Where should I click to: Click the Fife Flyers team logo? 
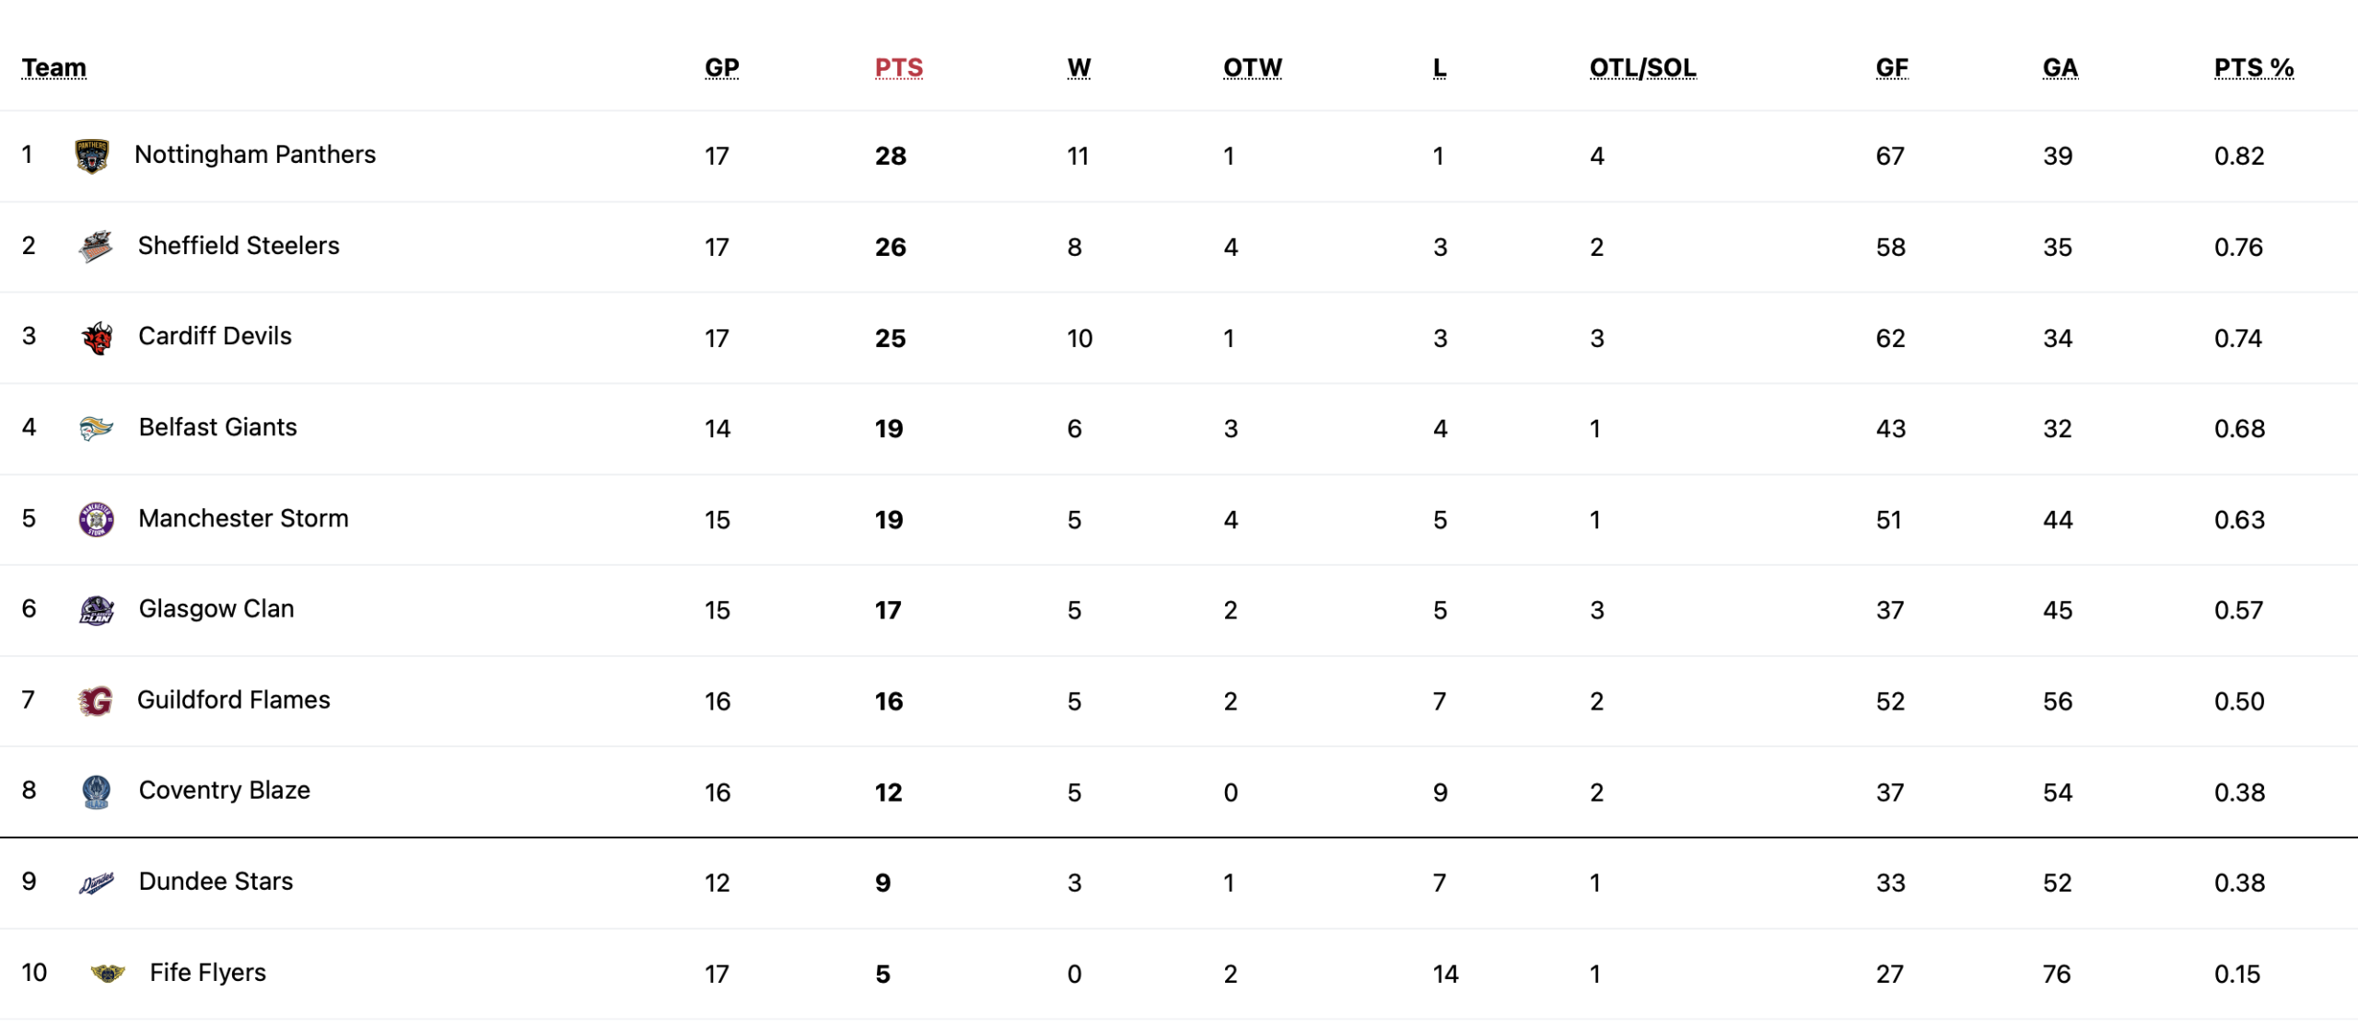[108, 973]
